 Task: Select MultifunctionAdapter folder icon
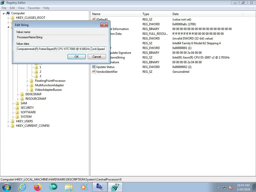(31, 85)
